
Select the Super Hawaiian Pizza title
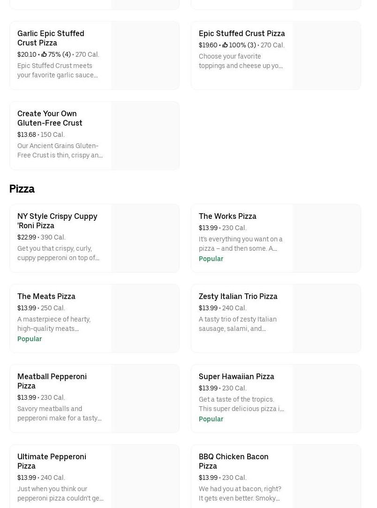pyautogui.click(x=236, y=376)
